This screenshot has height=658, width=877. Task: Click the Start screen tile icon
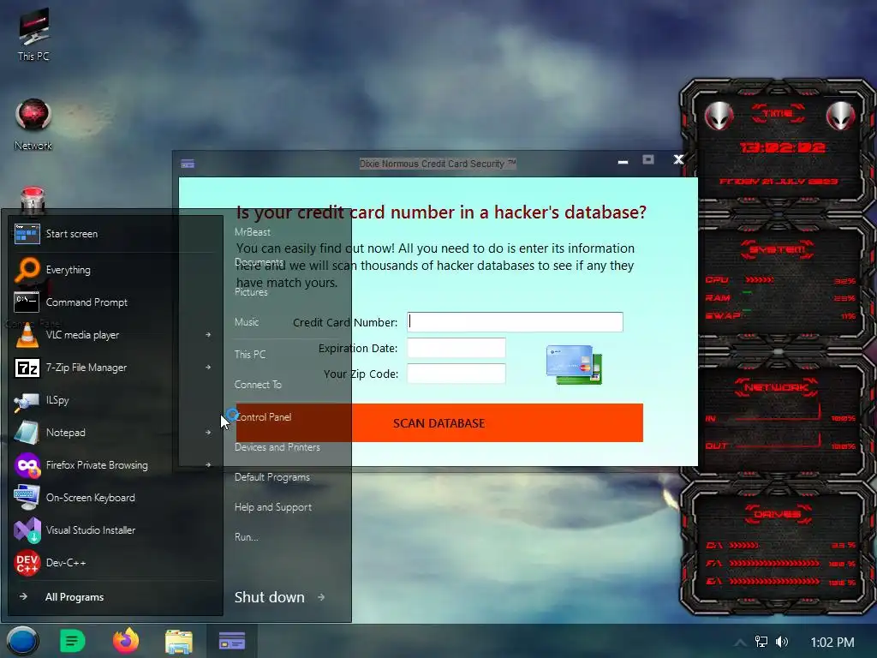[27, 234]
